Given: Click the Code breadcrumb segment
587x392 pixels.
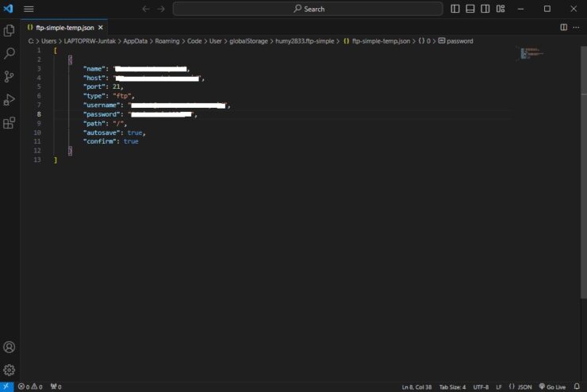Looking at the screenshot, I should [x=194, y=40].
